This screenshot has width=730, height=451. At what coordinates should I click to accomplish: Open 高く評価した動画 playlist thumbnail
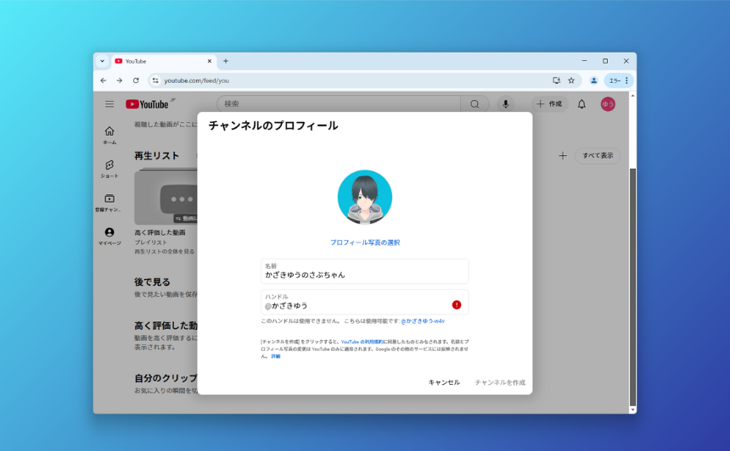pyautogui.click(x=166, y=198)
